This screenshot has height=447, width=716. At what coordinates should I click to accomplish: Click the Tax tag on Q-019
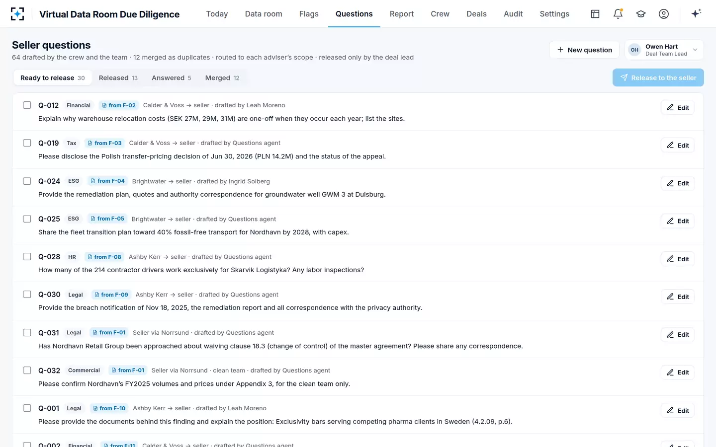72,143
